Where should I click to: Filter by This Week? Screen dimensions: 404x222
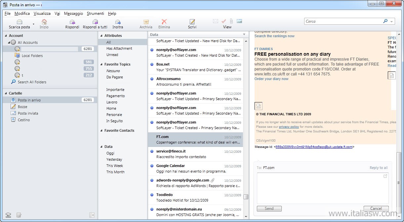pyautogui.click(x=115, y=166)
